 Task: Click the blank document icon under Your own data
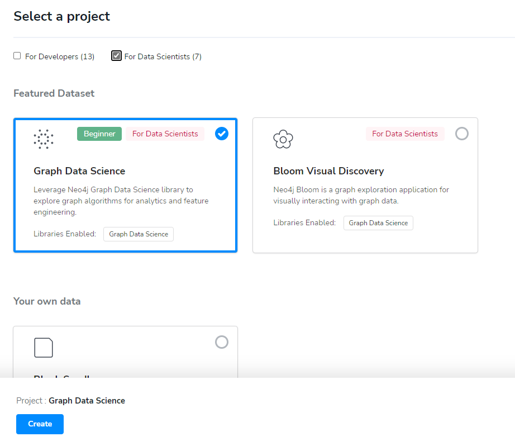pos(44,348)
